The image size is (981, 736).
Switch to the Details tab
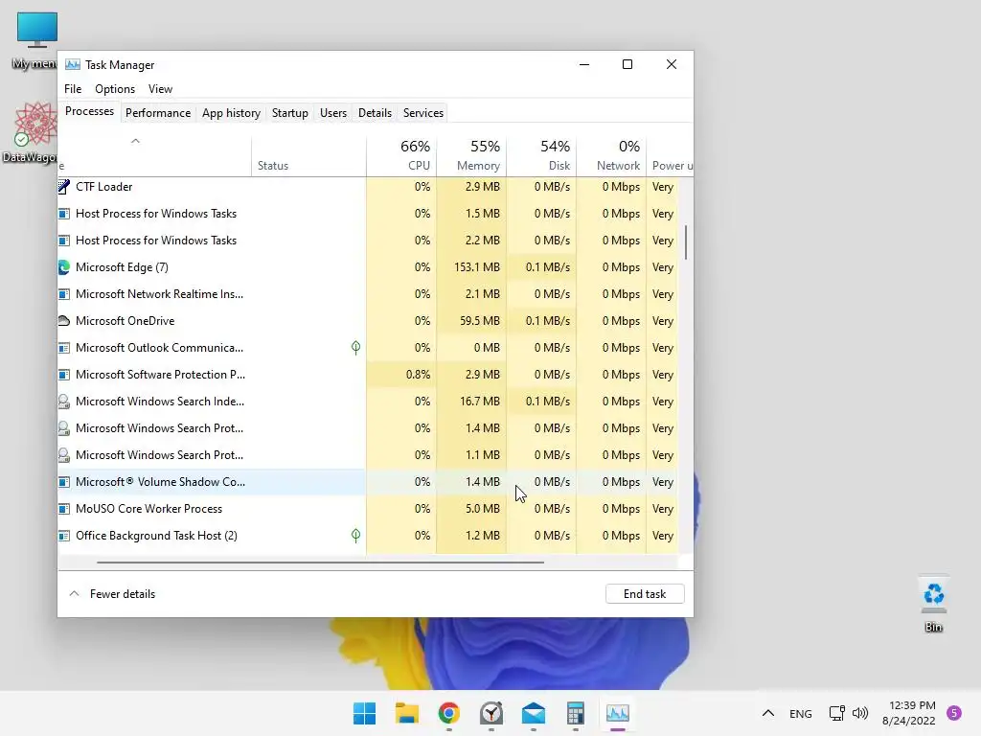(x=375, y=113)
